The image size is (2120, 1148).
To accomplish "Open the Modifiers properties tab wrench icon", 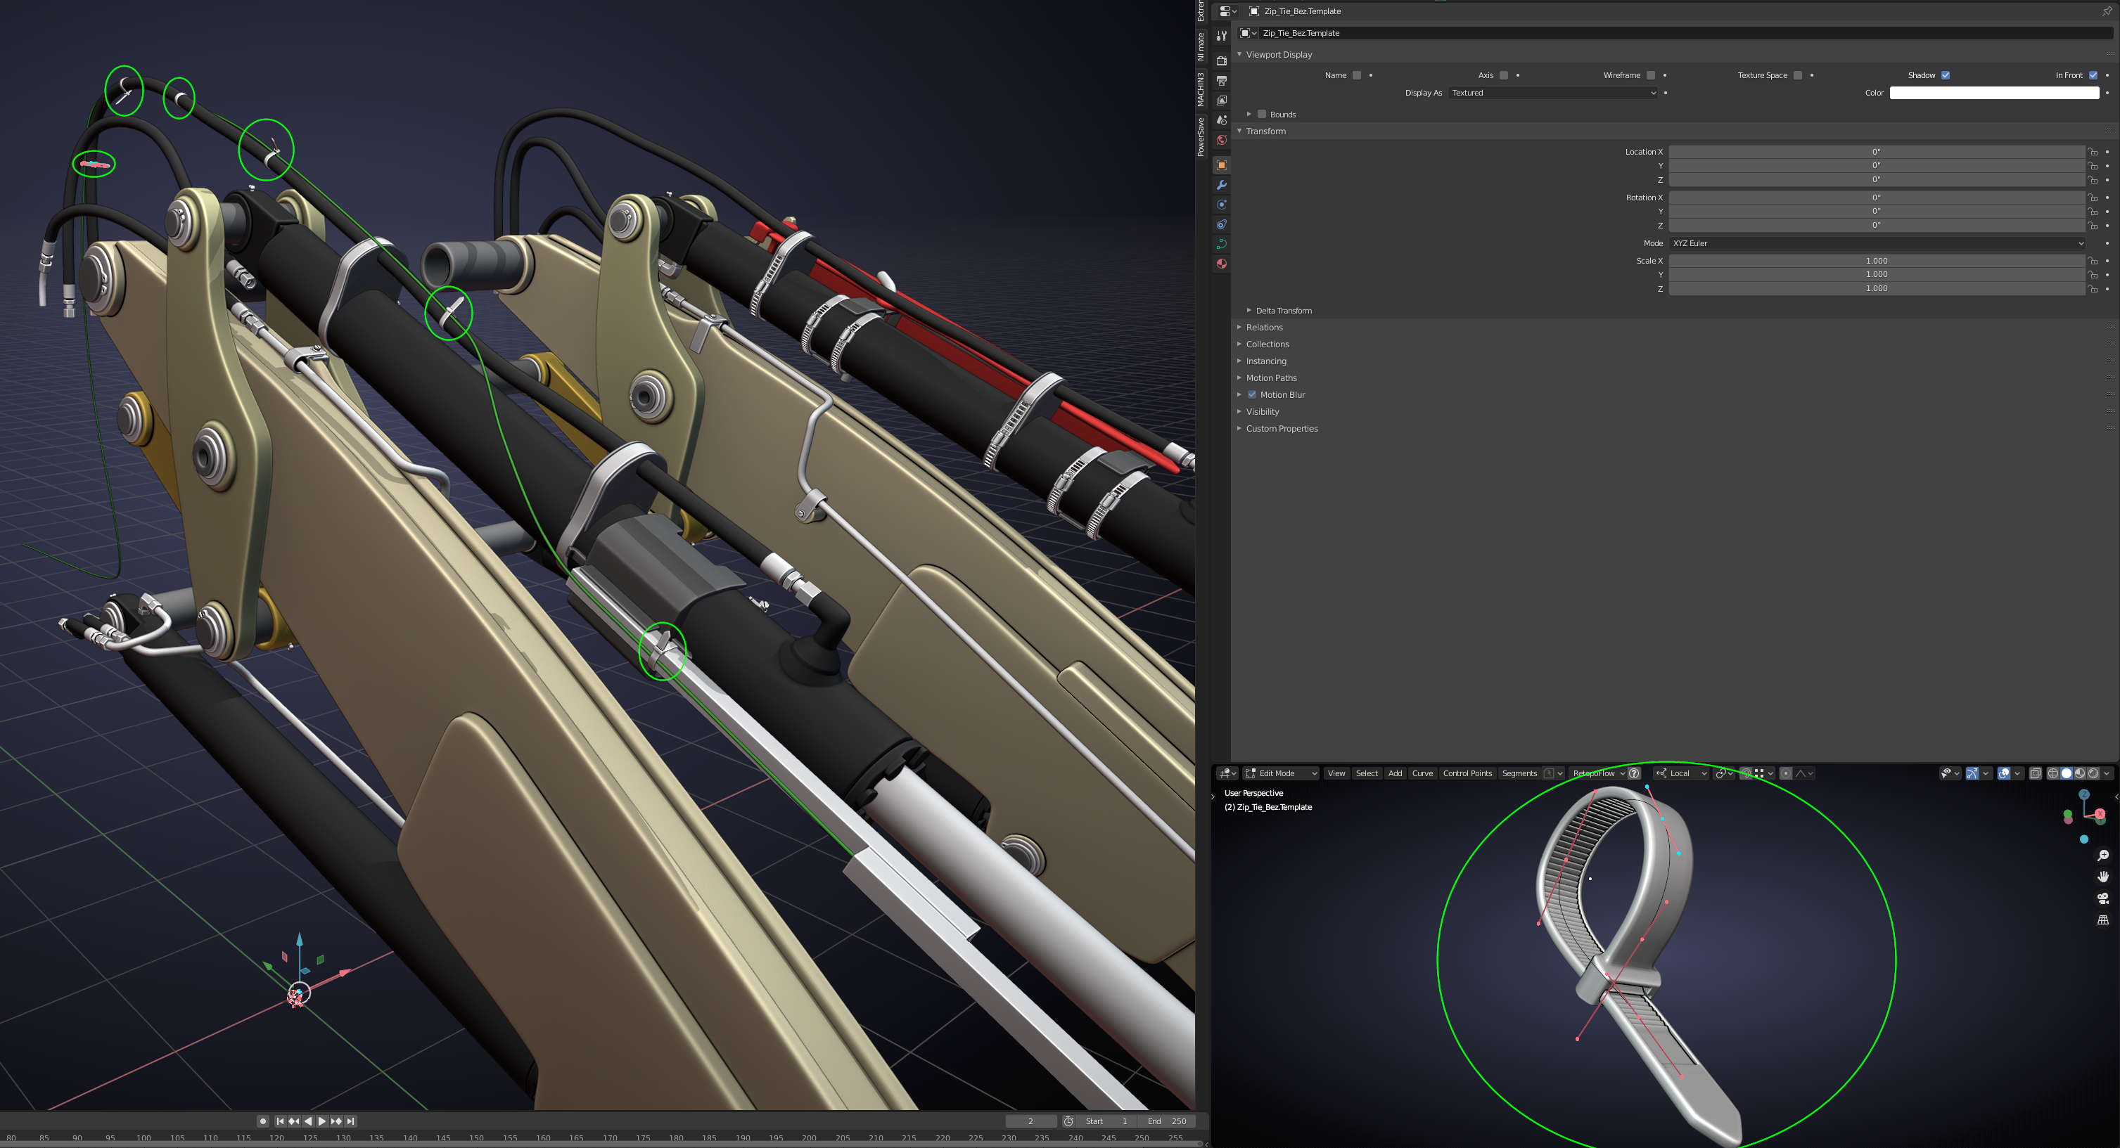I will point(1222,185).
